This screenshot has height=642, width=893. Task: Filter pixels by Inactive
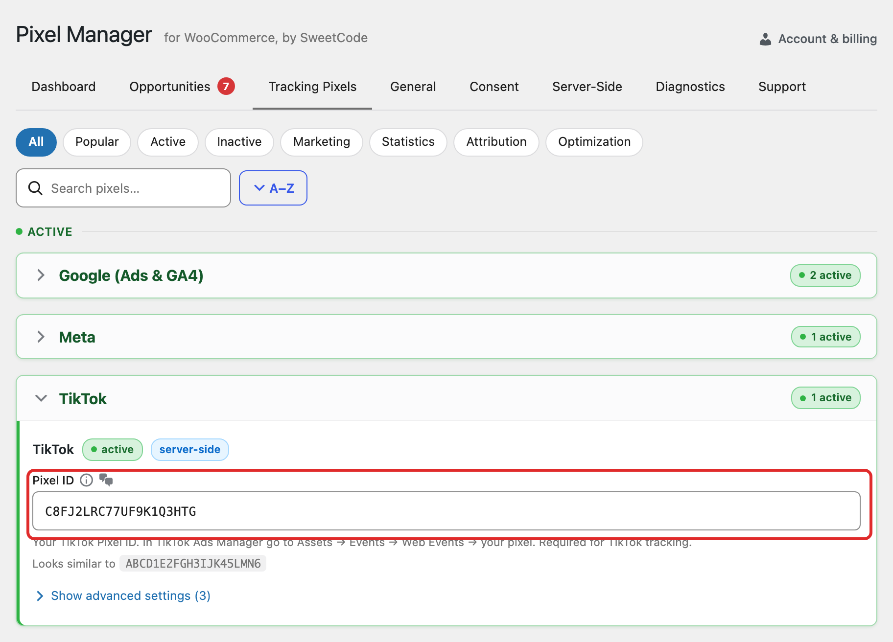coord(239,142)
